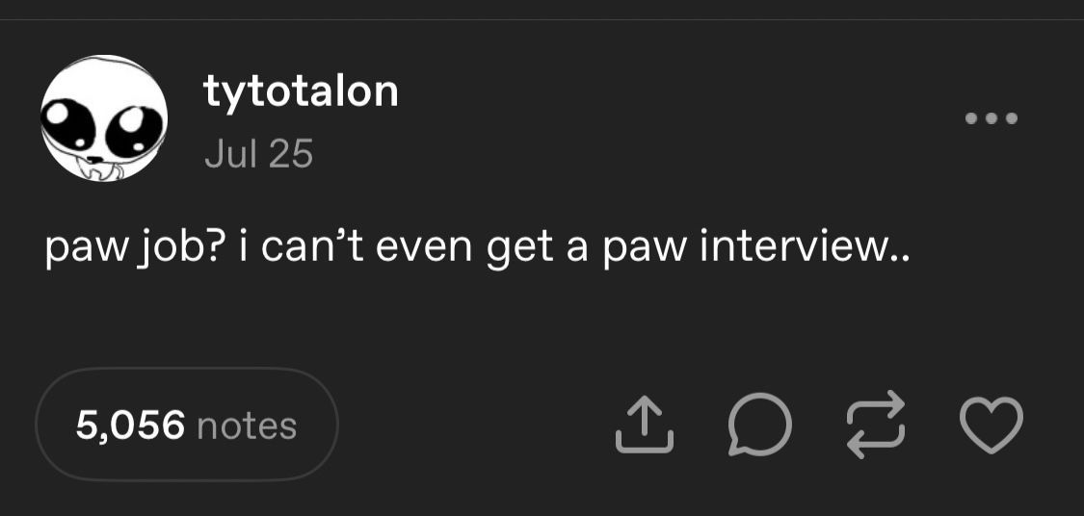The height and width of the screenshot is (516, 1084).
Task: Expand the meatballs menu beside tytotalon
Action: pos(991,119)
